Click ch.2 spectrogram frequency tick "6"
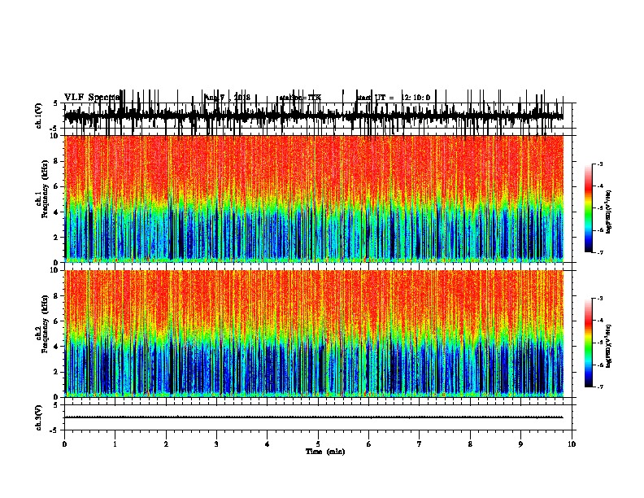This screenshot has width=644, height=498. pos(56,321)
